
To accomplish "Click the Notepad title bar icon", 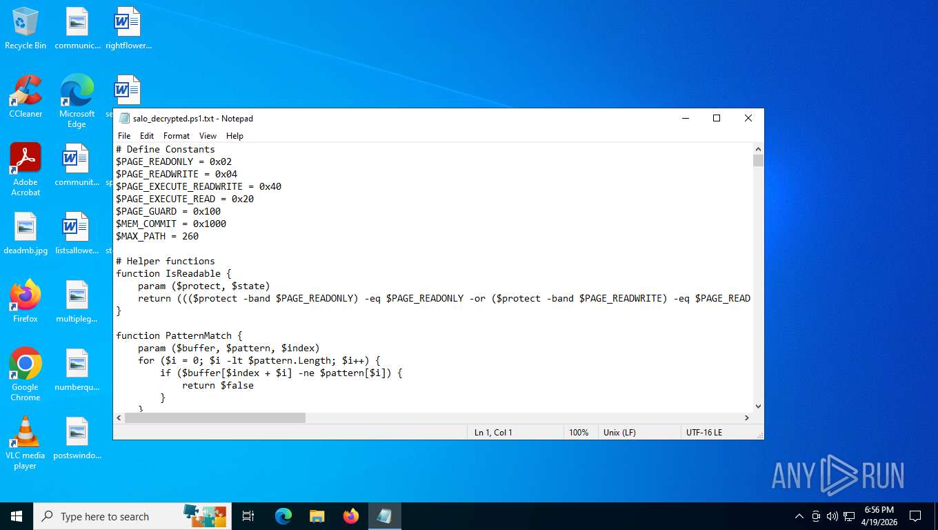I will [x=124, y=118].
